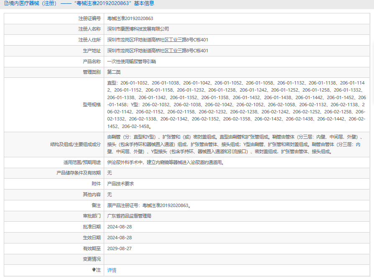Click the 结构及组成/主要组成成分 label
Viewport: 374px width, 279px height.
[75, 144]
